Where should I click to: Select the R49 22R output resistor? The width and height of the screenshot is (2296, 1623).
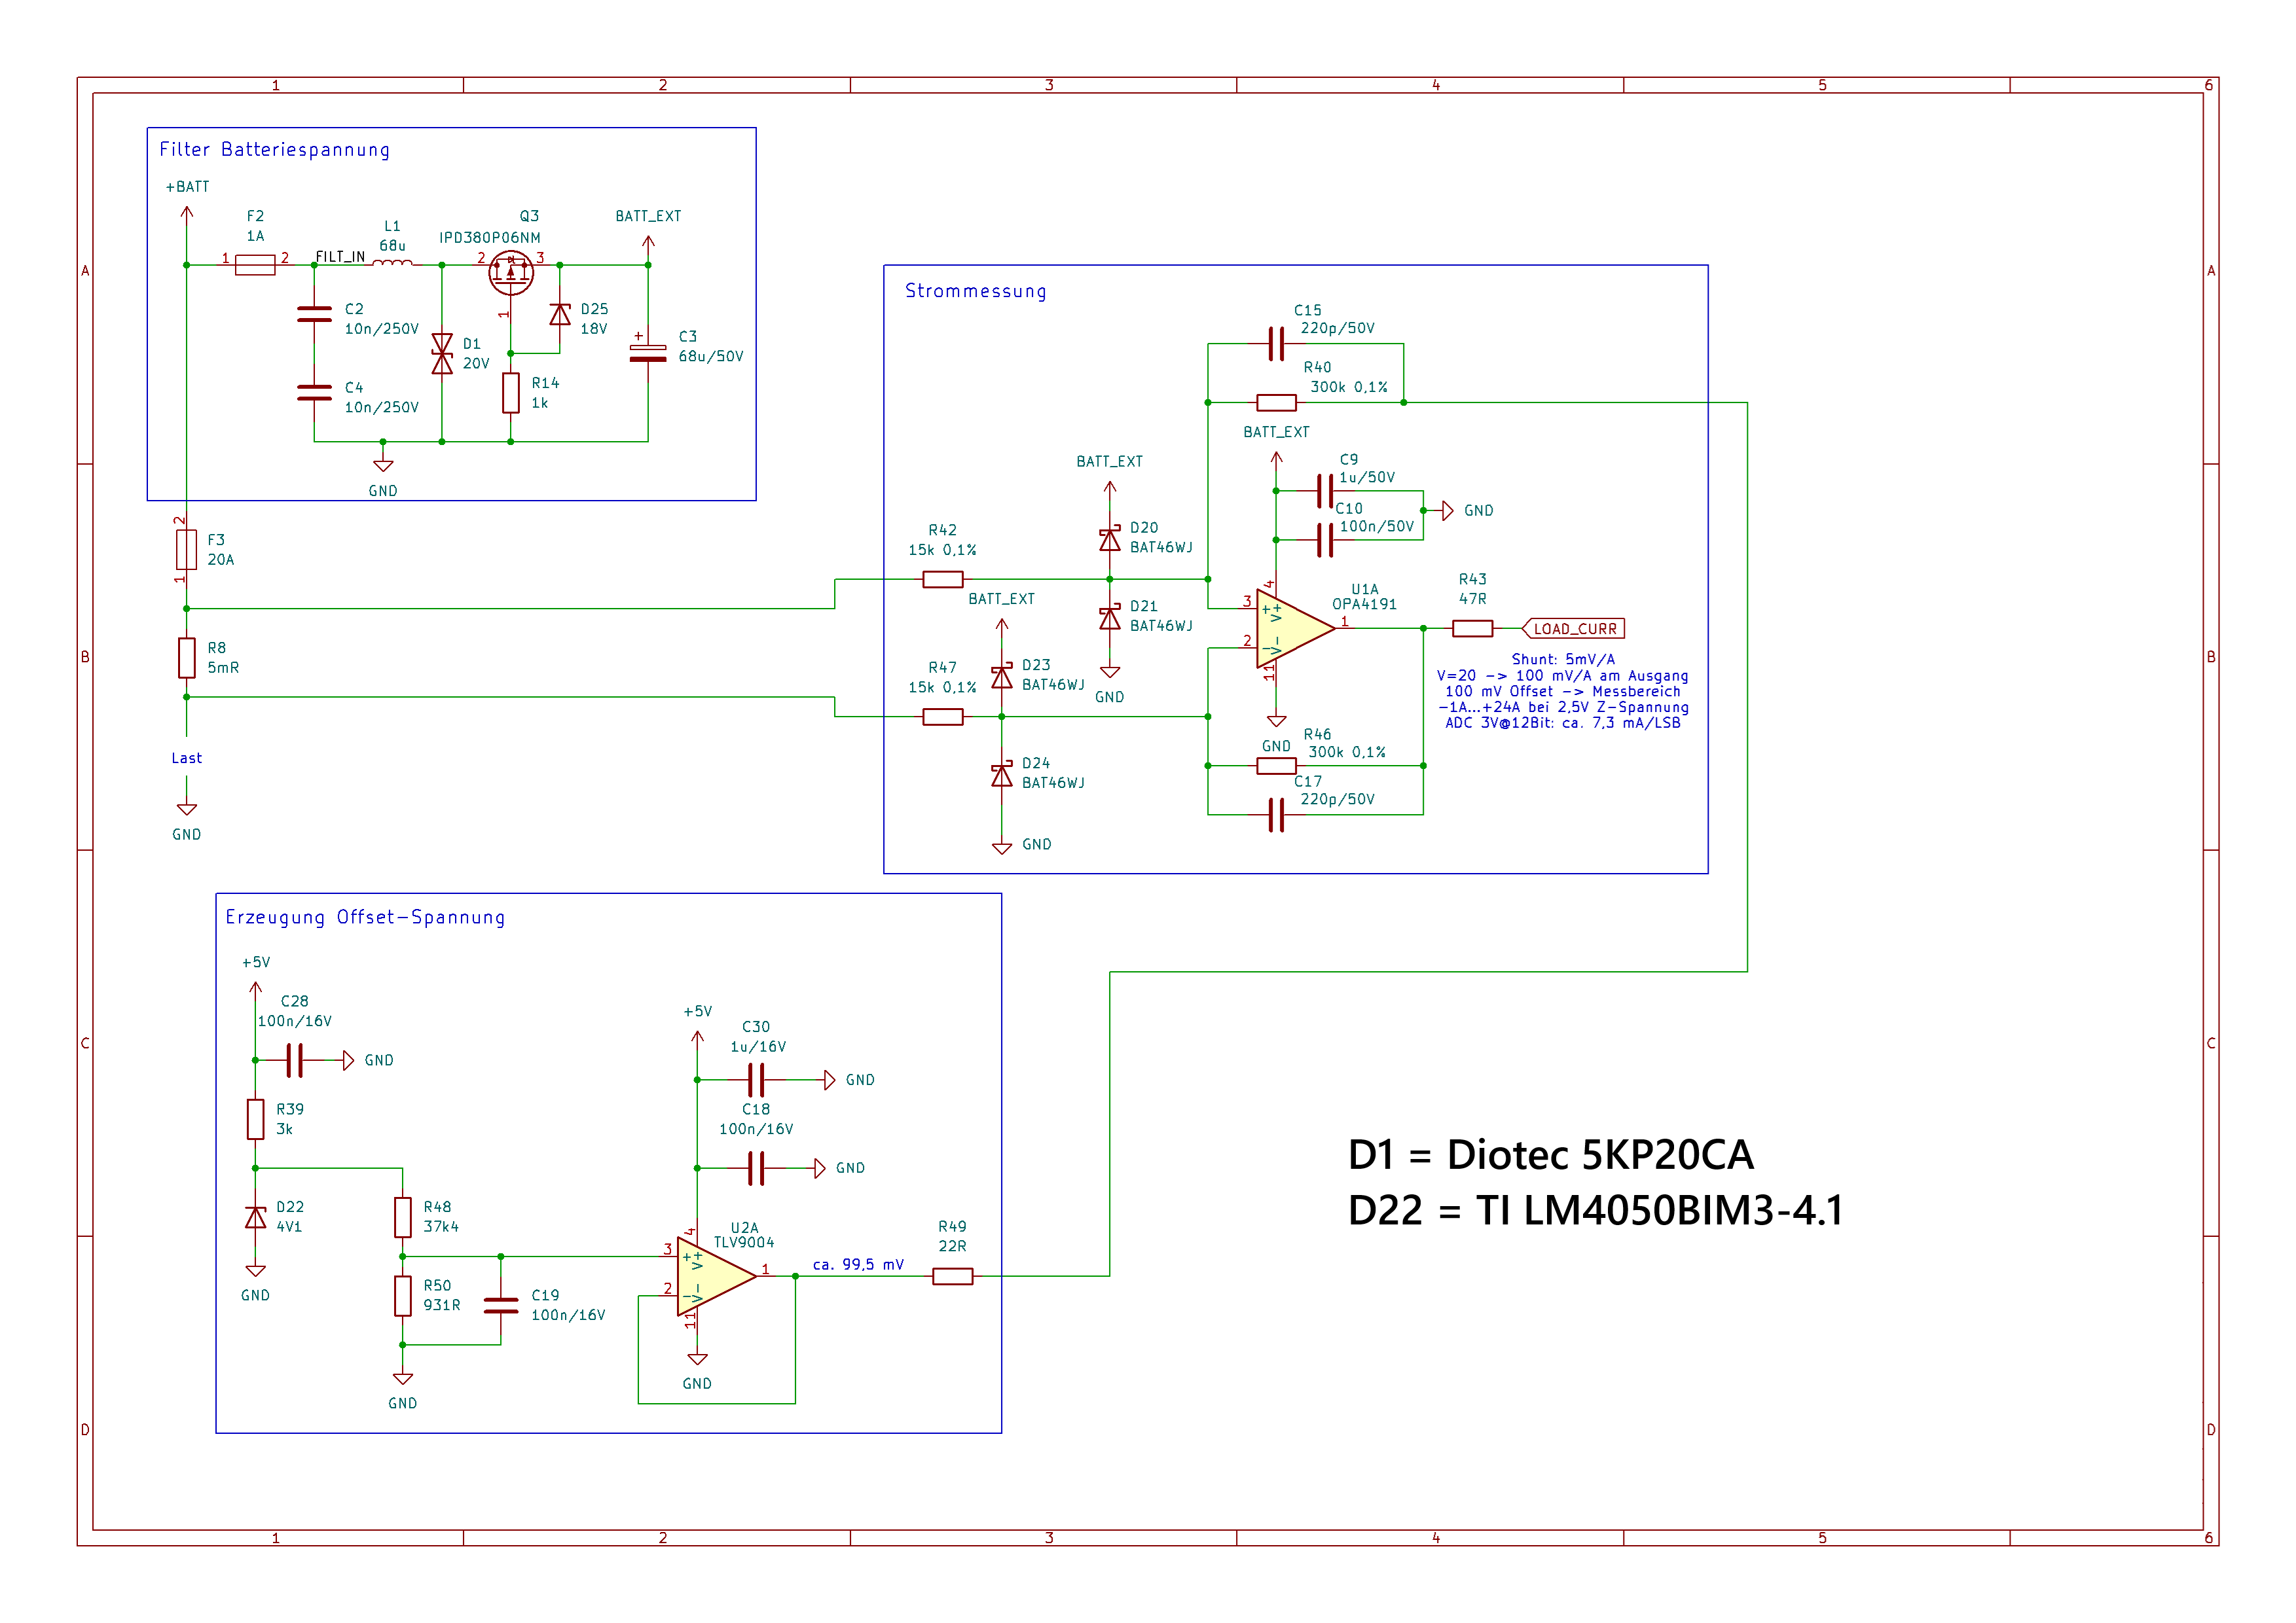952,1276
